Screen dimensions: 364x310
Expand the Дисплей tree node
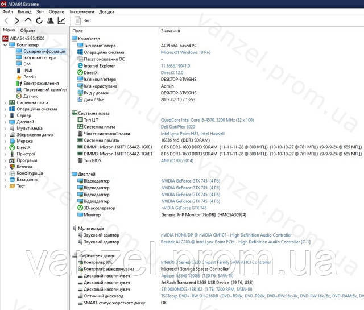(5, 122)
